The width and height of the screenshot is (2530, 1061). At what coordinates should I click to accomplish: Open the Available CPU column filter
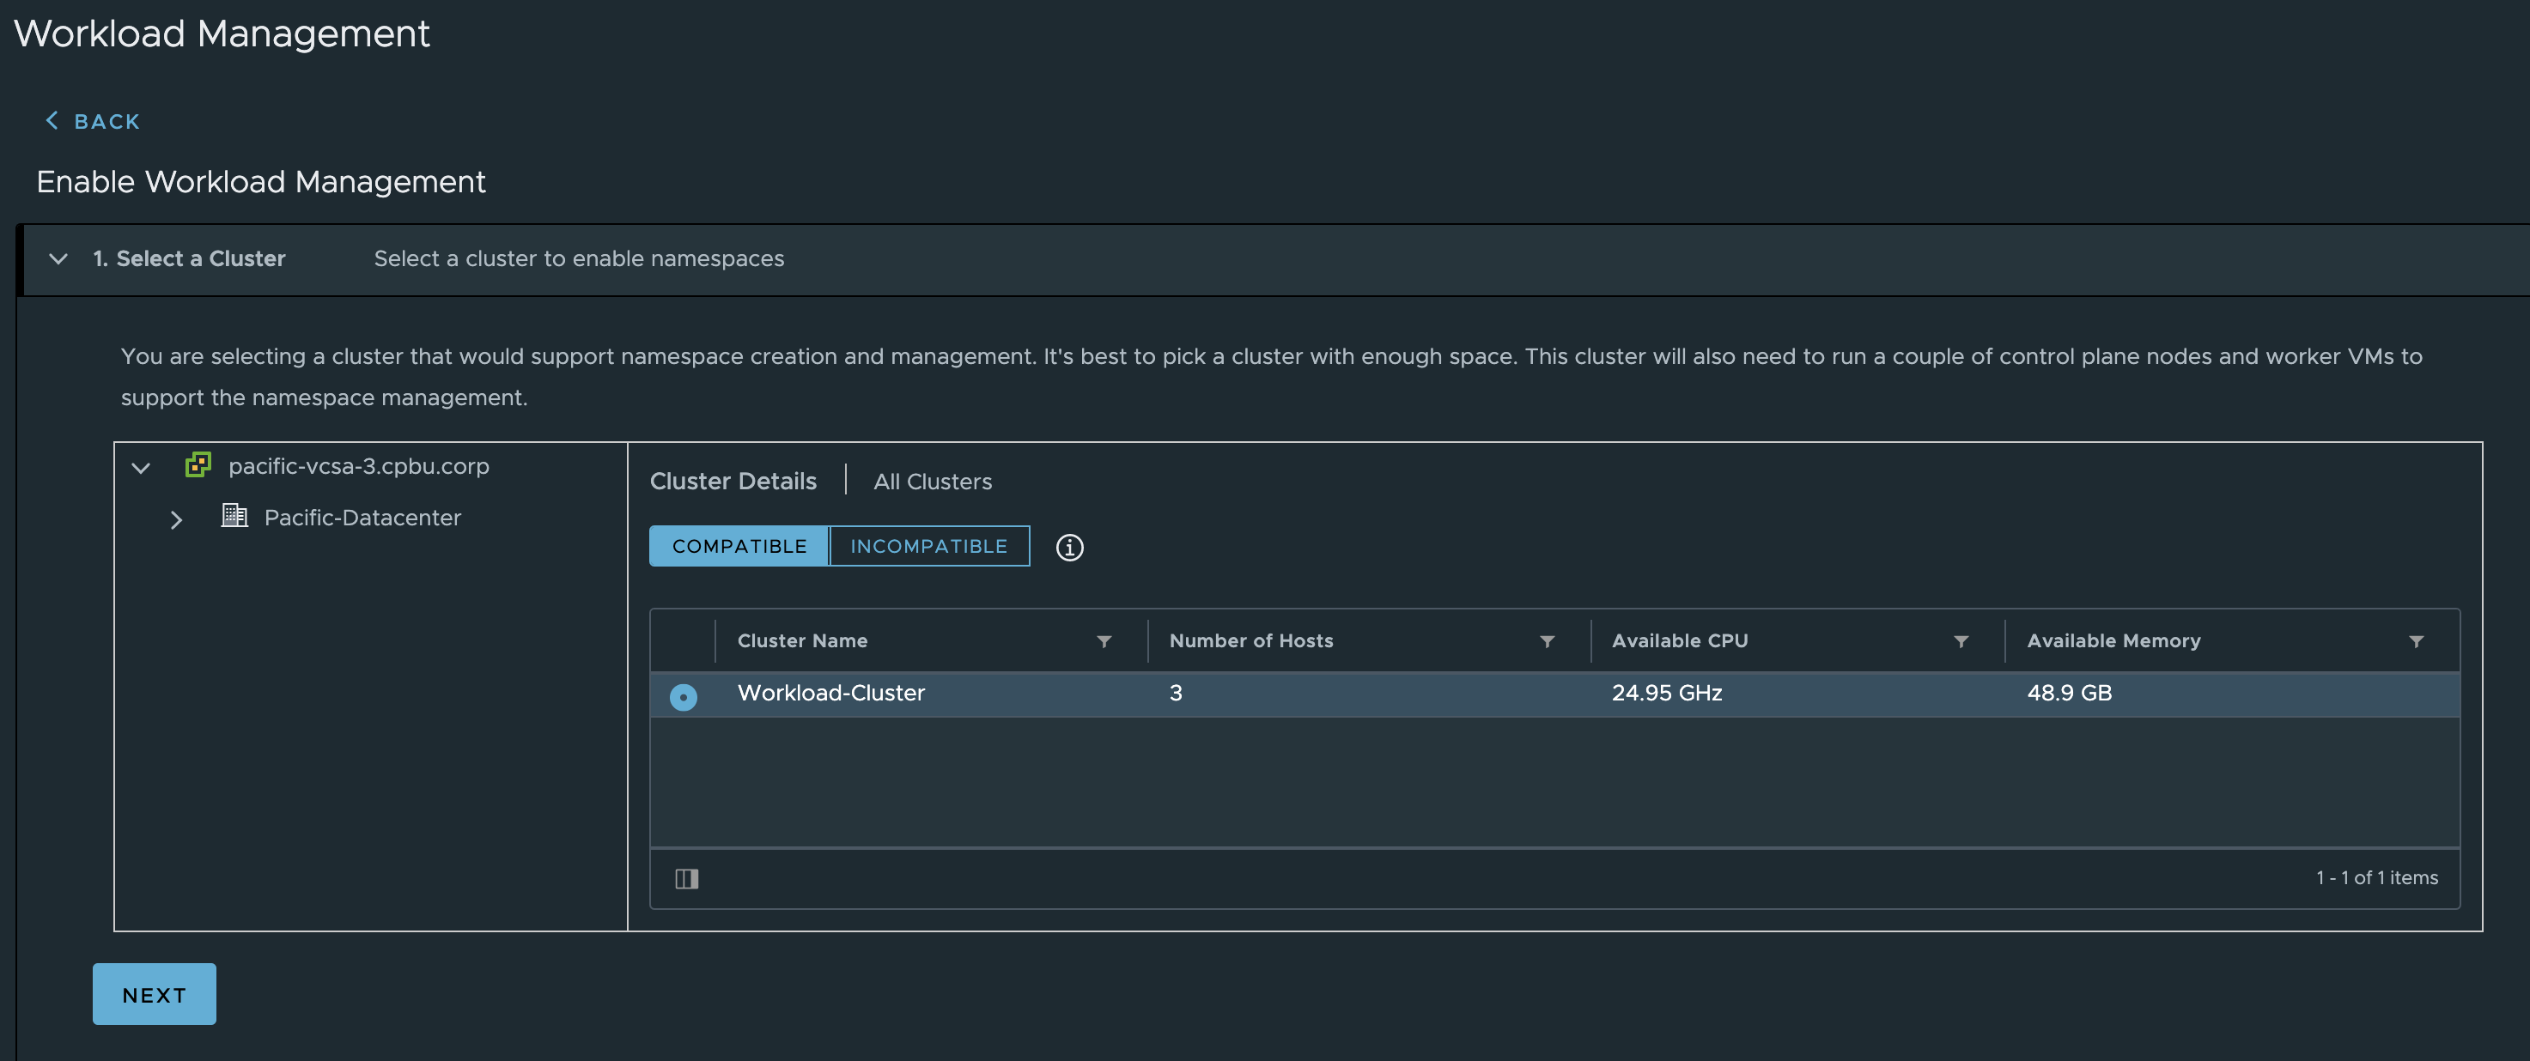(x=1961, y=641)
